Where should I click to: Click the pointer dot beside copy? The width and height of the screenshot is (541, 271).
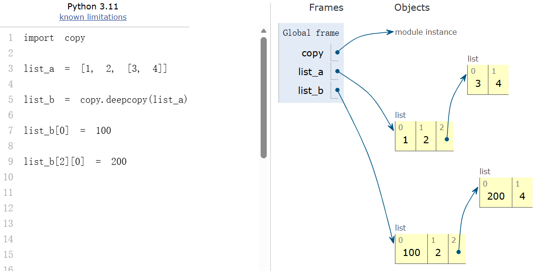(338, 53)
